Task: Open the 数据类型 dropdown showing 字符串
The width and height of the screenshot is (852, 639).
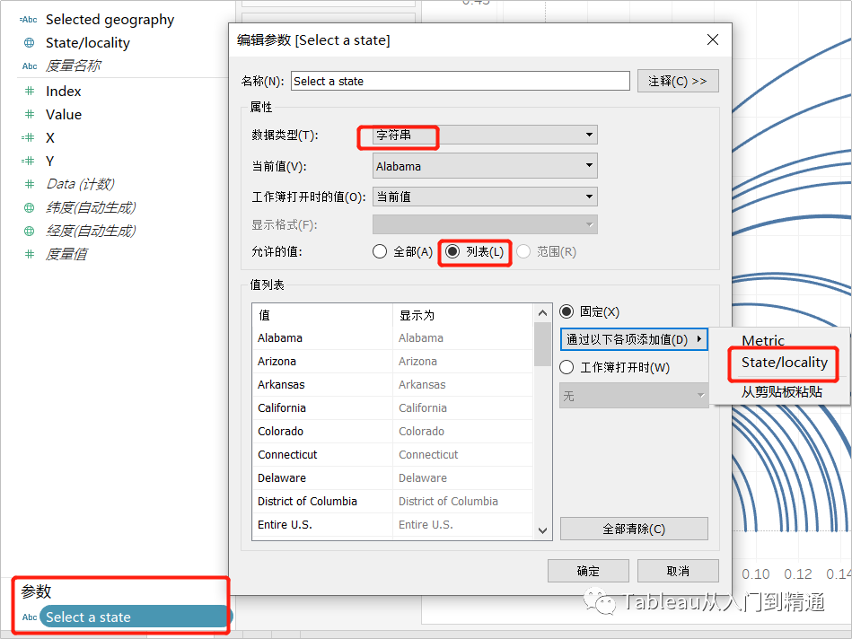Action: click(x=485, y=135)
